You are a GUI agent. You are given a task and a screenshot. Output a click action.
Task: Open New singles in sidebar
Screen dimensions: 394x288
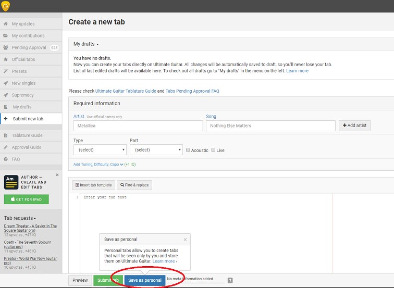coord(31,83)
